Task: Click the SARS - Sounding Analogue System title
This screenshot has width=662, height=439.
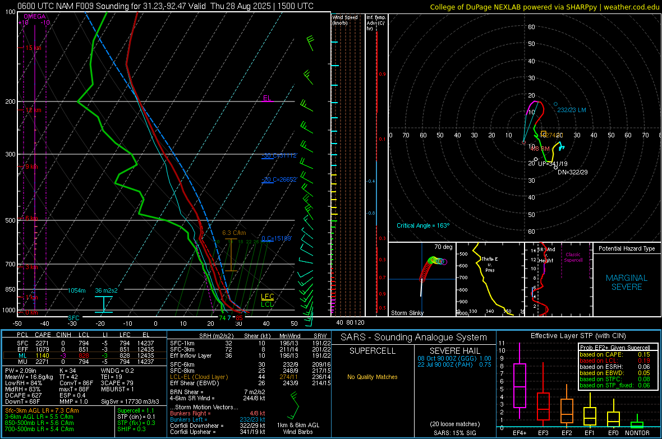Action: pos(414,338)
